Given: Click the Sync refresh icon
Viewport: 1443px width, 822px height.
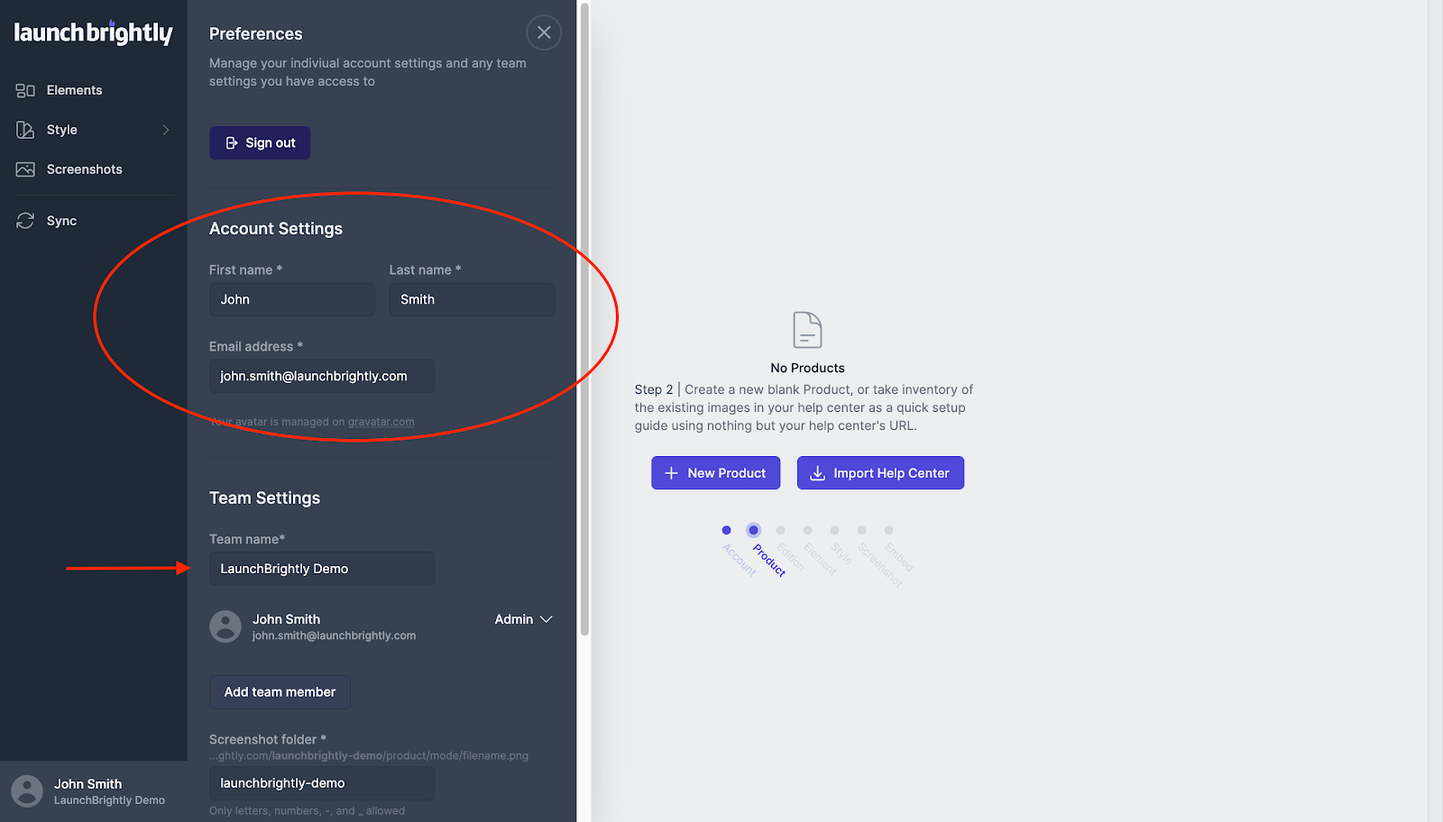Looking at the screenshot, I should (25, 221).
